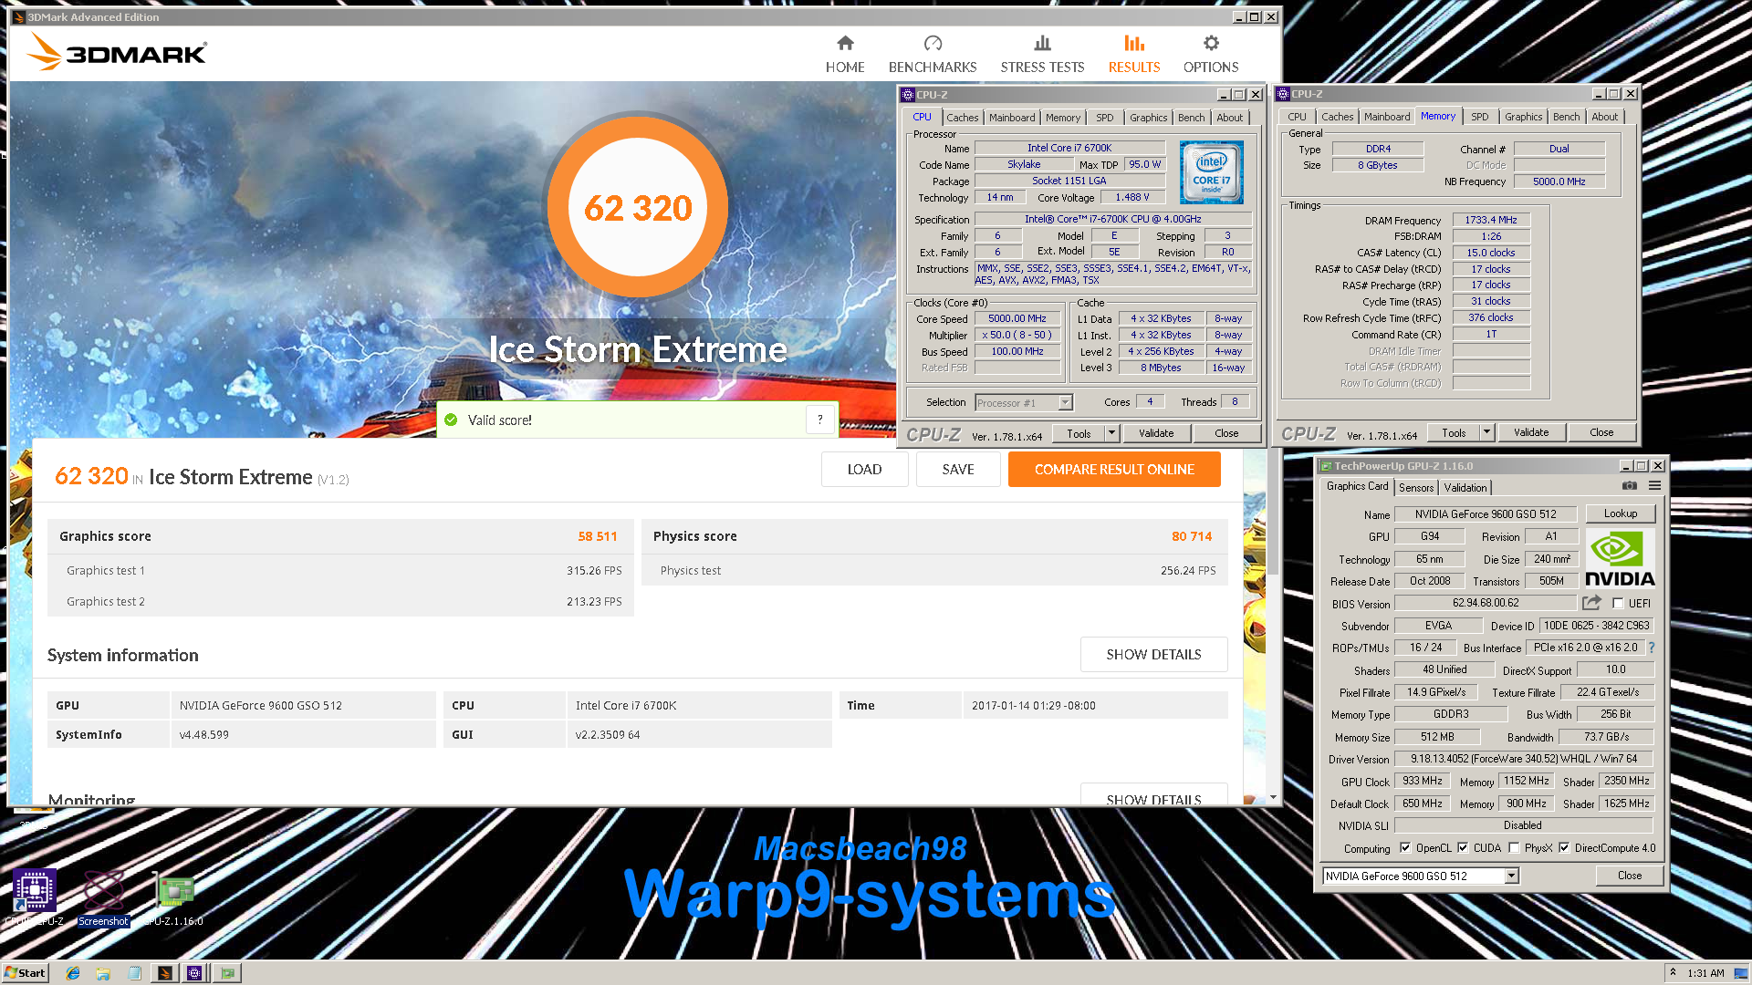Click Lookup button in GPU-Z
This screenshot has width=1752, height=985.
(x=1621, y=513)
